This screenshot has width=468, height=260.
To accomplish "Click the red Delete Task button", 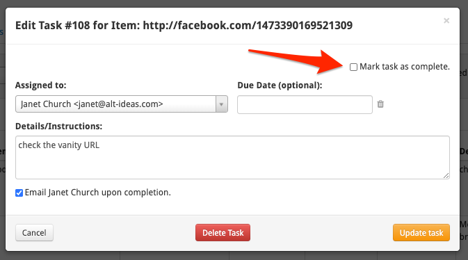I will (x=223, y=232).
